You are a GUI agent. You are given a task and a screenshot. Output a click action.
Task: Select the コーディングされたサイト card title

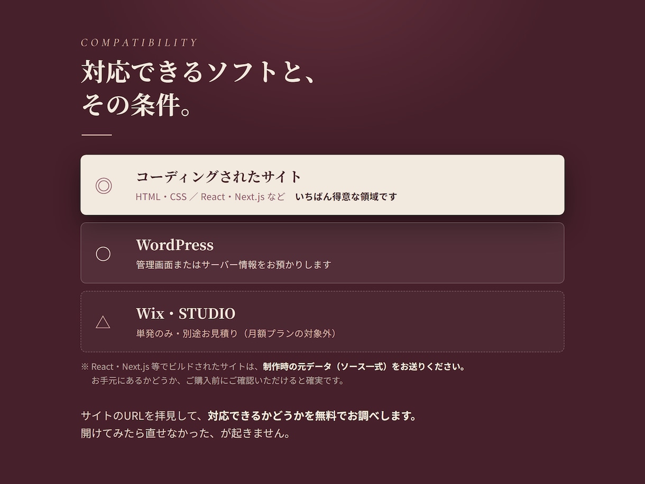click(x=219, y=176)
